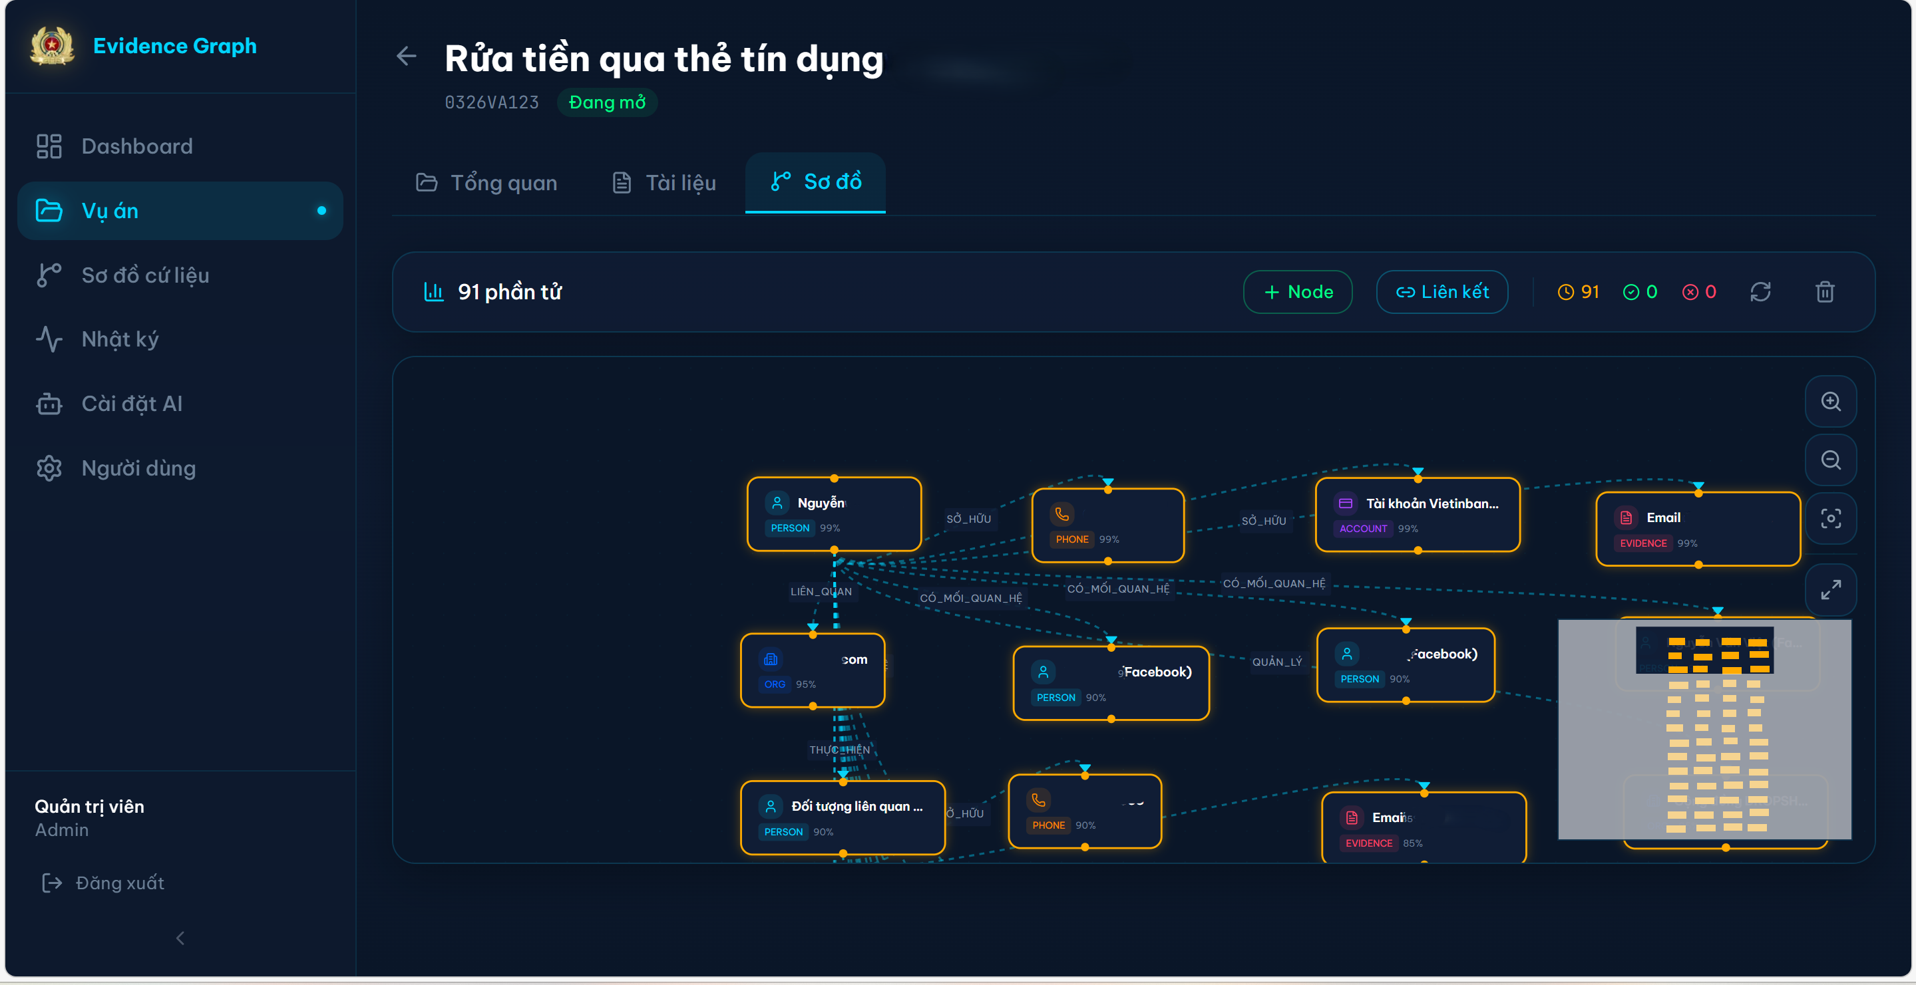Go back using the arrow icon

tap(406, 56)
